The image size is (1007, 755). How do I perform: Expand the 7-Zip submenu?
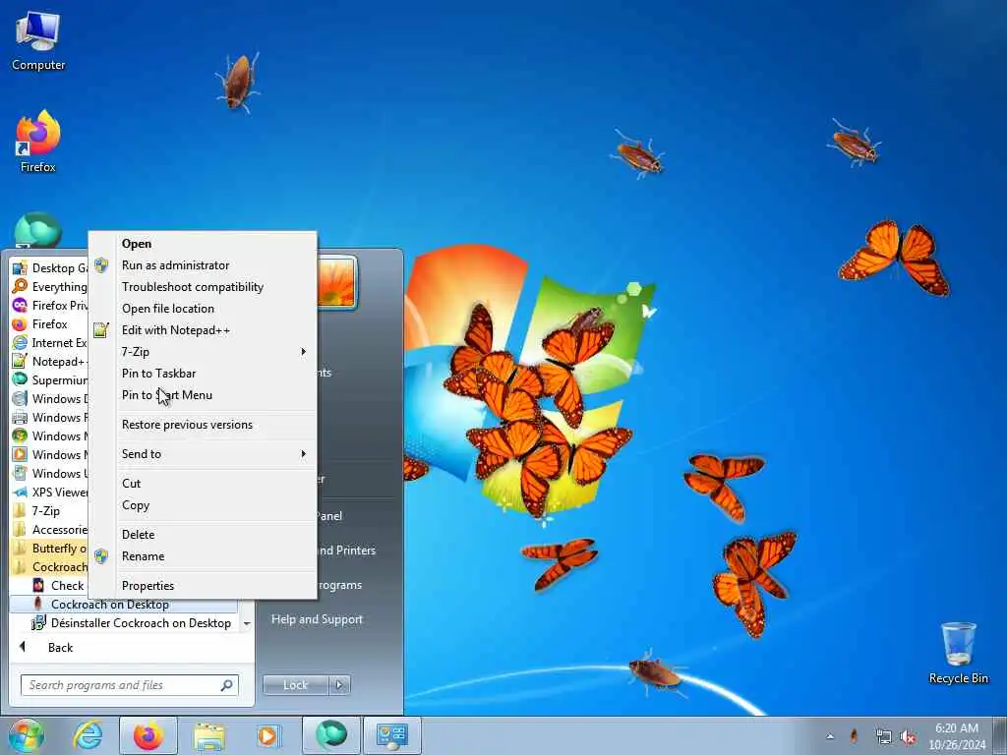tap(203, 352)
